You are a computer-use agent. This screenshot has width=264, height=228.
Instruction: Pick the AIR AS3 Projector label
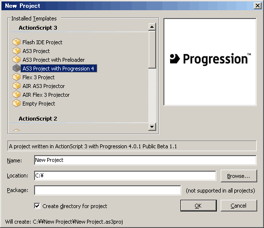coord(43,86)
